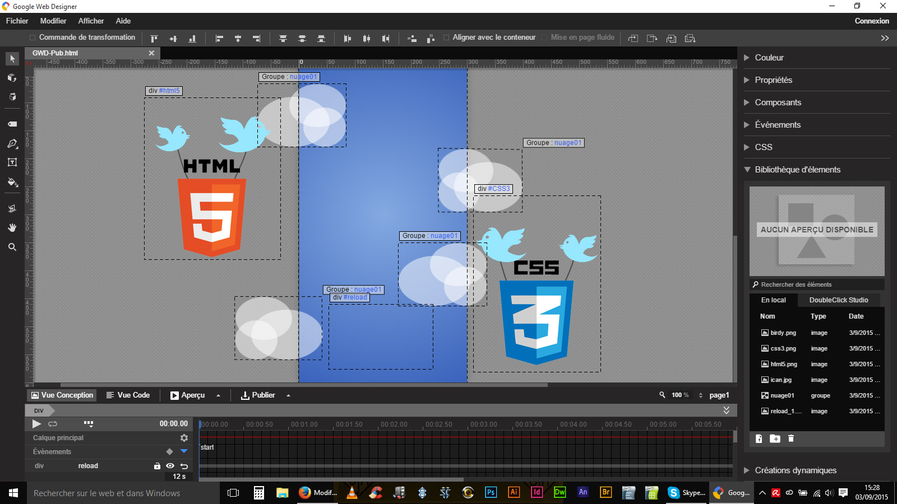Toggle timeline loop button
Viewport: 897px width, 504px height.
(x=53, y=424)
